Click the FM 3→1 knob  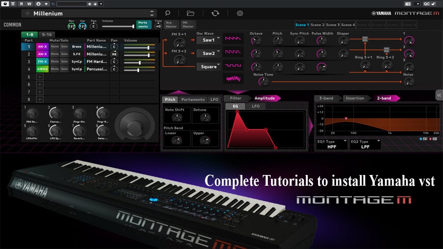179,43
